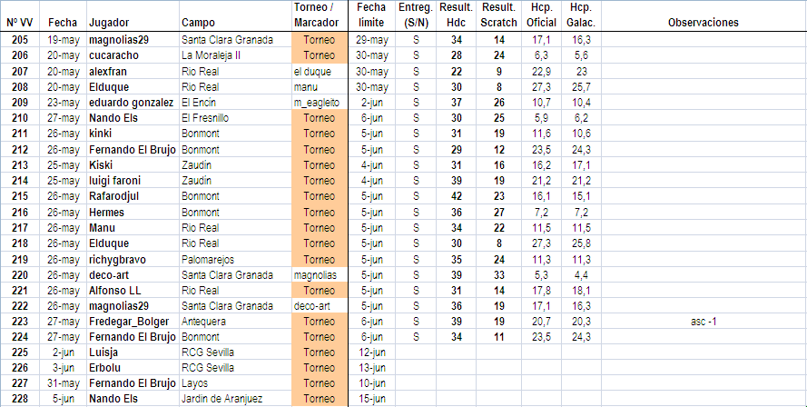Viewport: 807px width, 407px height.
Task: Select the '15-jun' deadline cell
Action: pyautogui.click(x=371, y=399)
